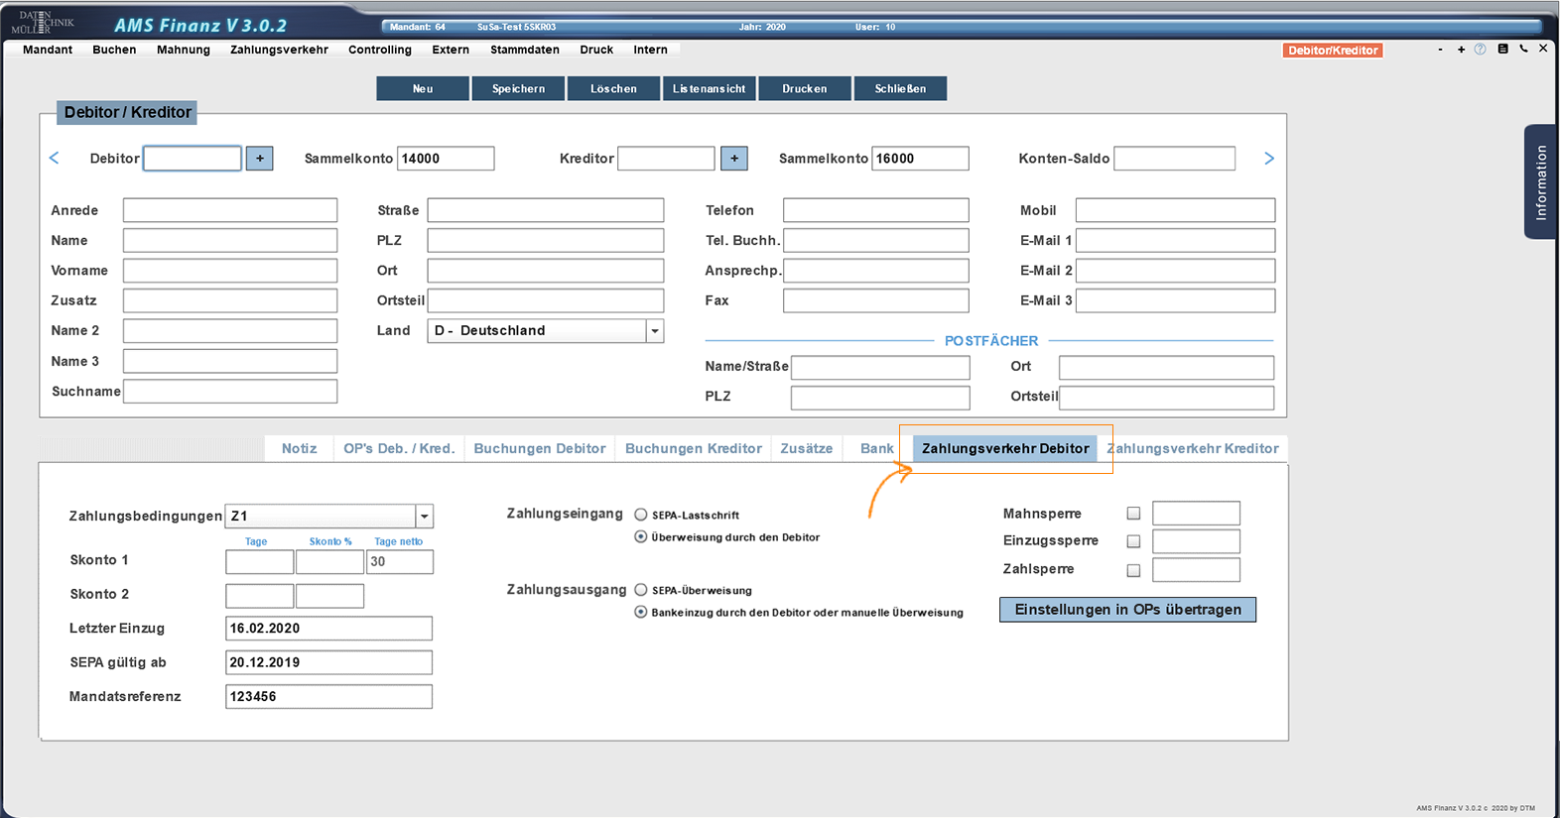Enable the Mahnsperre checkbox
This screenshot has width=1560, height=818.
tap(1133, 514)
